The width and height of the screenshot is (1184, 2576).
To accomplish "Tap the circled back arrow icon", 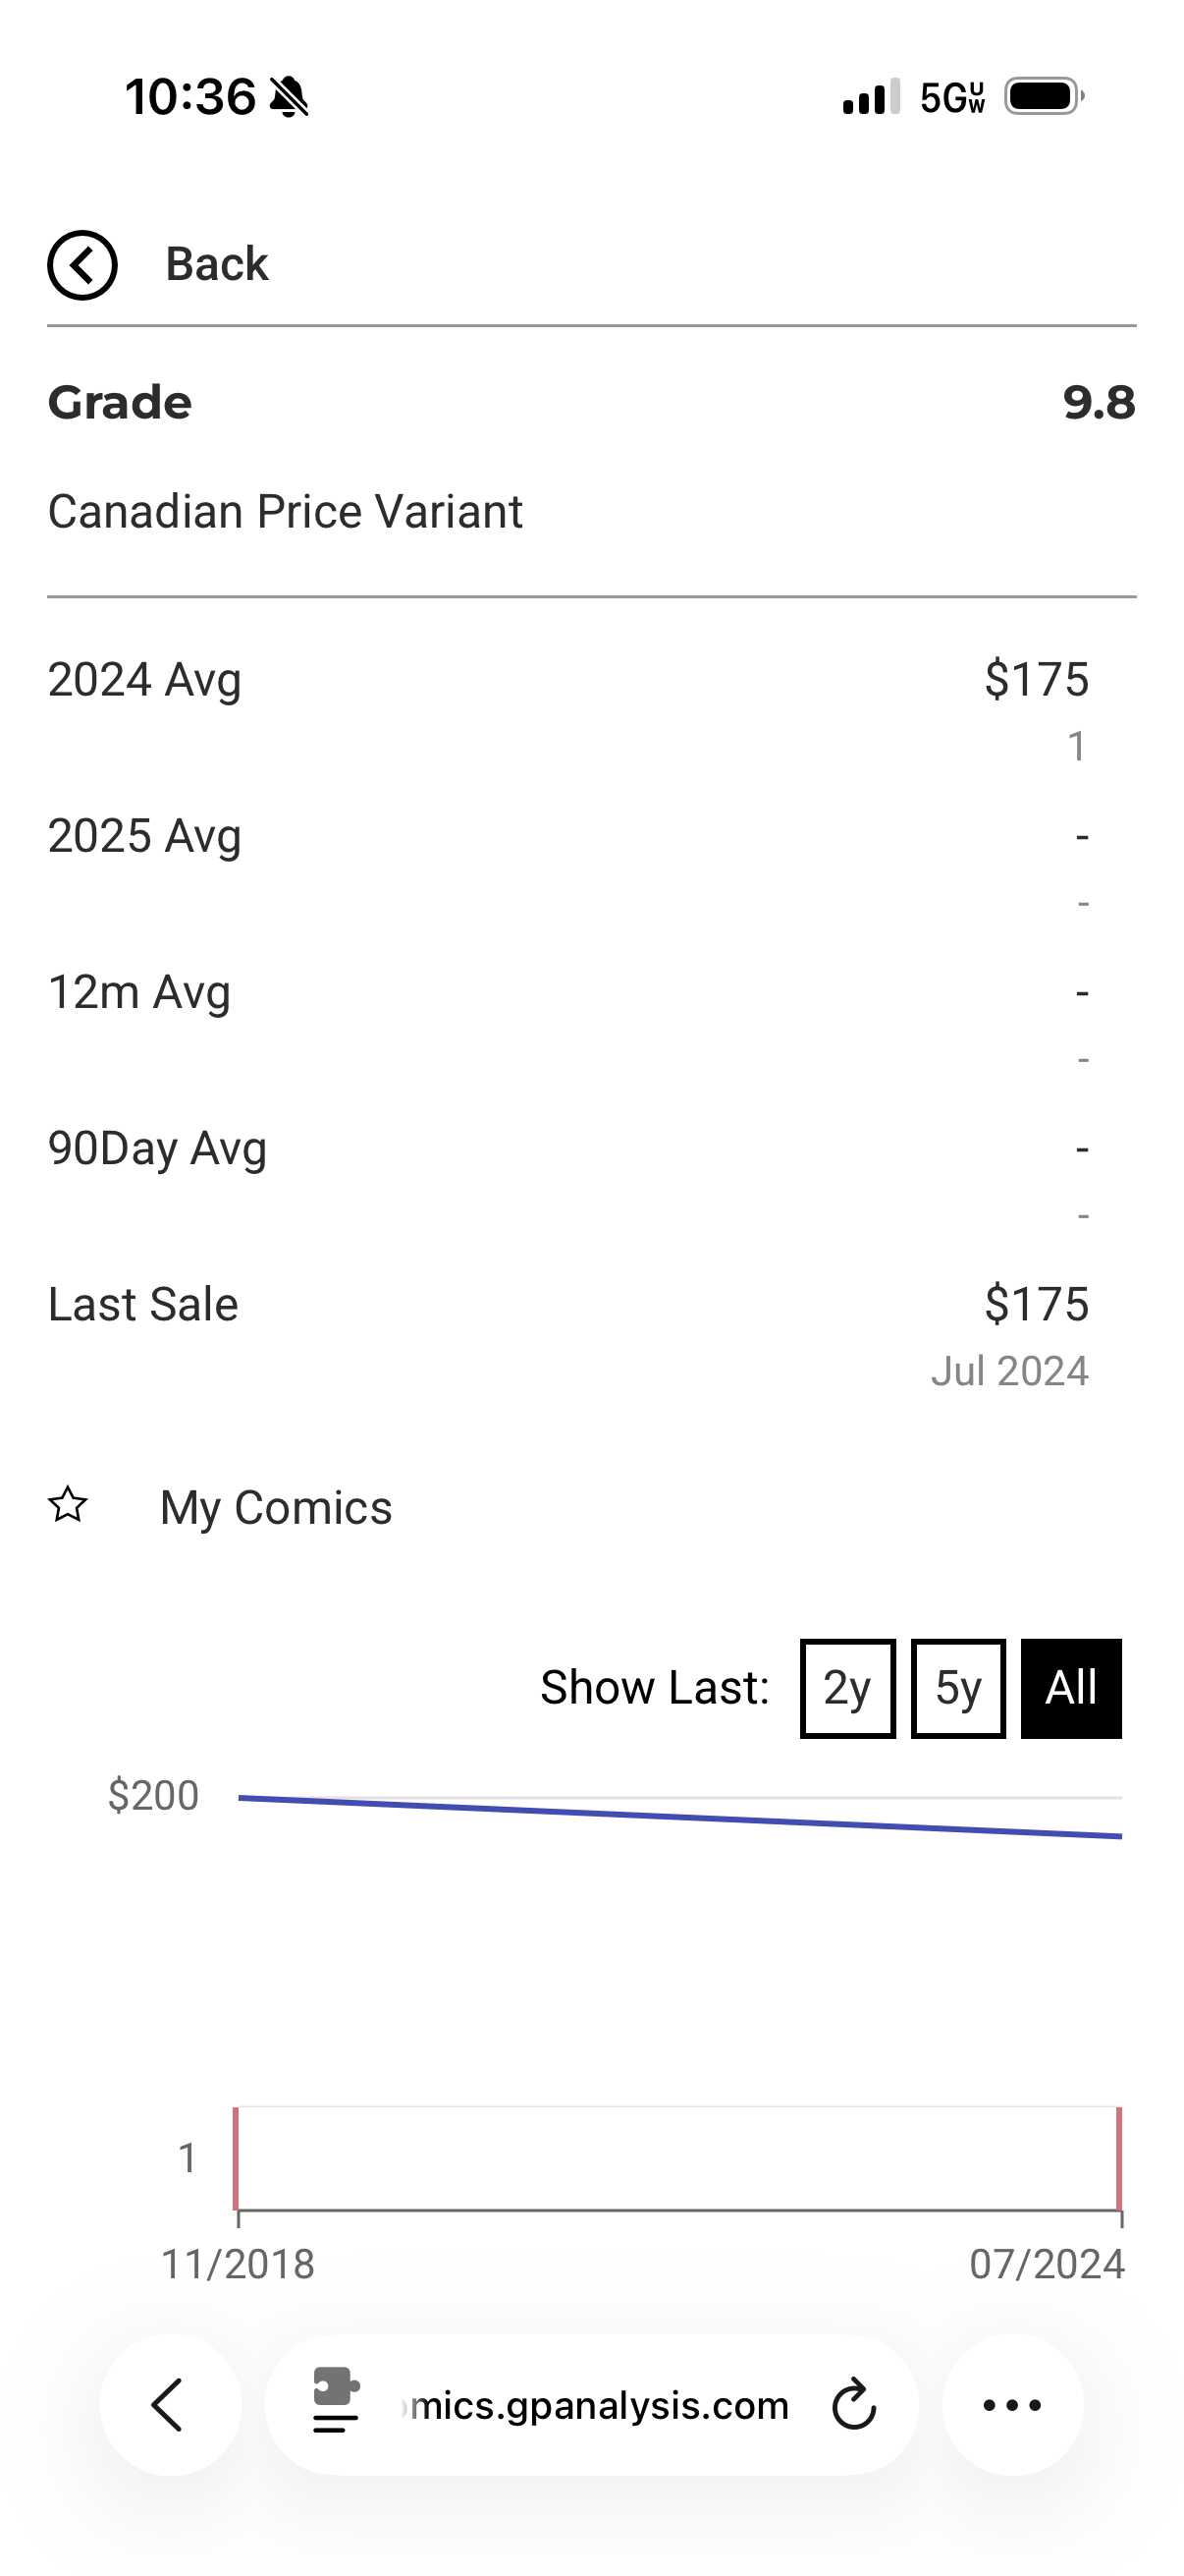I will click(81, 265).
